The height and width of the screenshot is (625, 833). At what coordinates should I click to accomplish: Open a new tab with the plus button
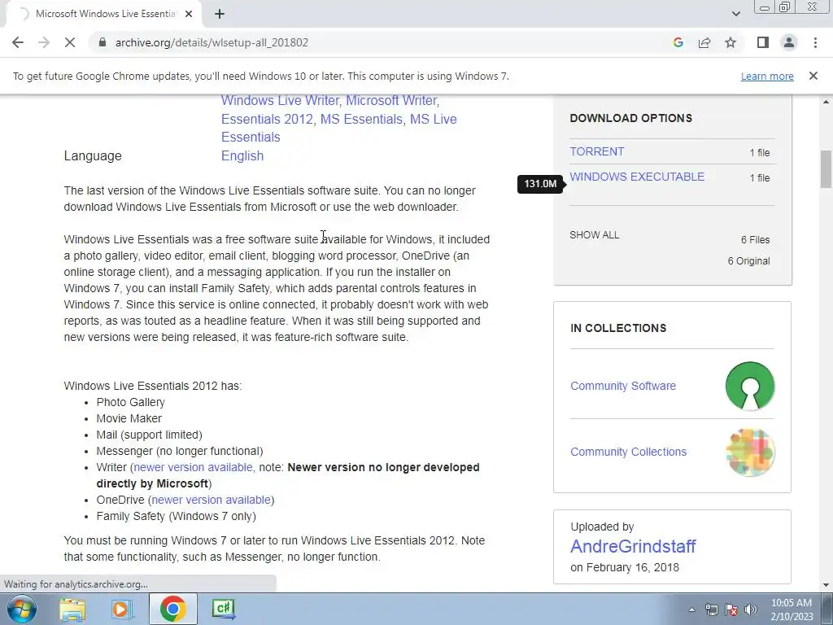220,15
